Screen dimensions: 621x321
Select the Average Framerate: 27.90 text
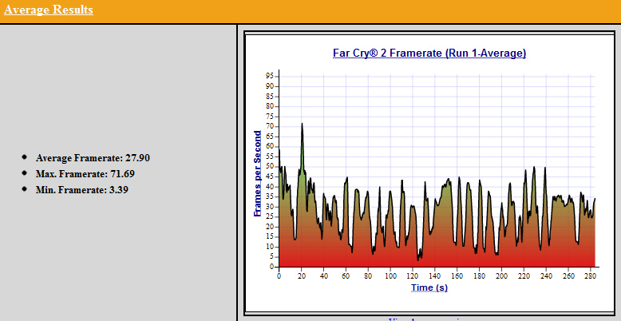click(93, 158)
